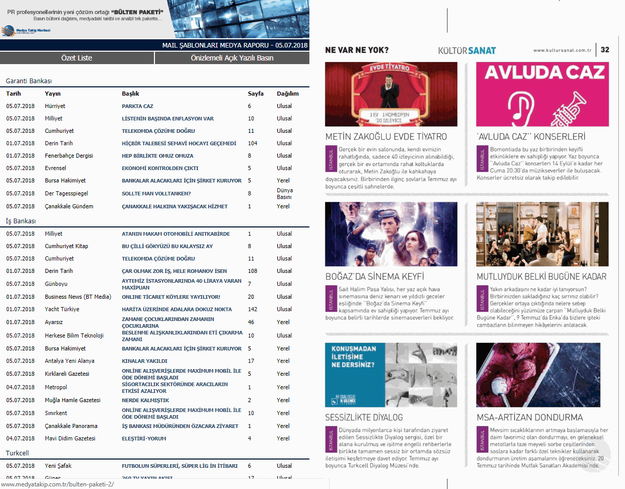Click the Sessizlikte Diyalog sign-language image
Viewport: 625px width, 489px height.
[391, 375]
